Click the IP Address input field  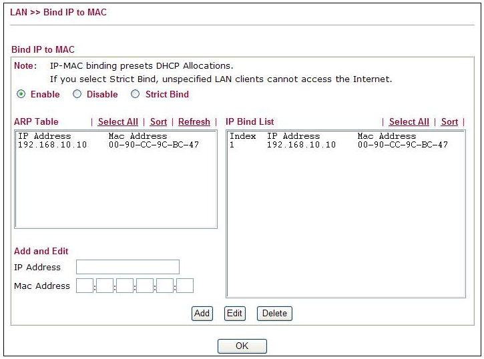click(x=128, y=267)
